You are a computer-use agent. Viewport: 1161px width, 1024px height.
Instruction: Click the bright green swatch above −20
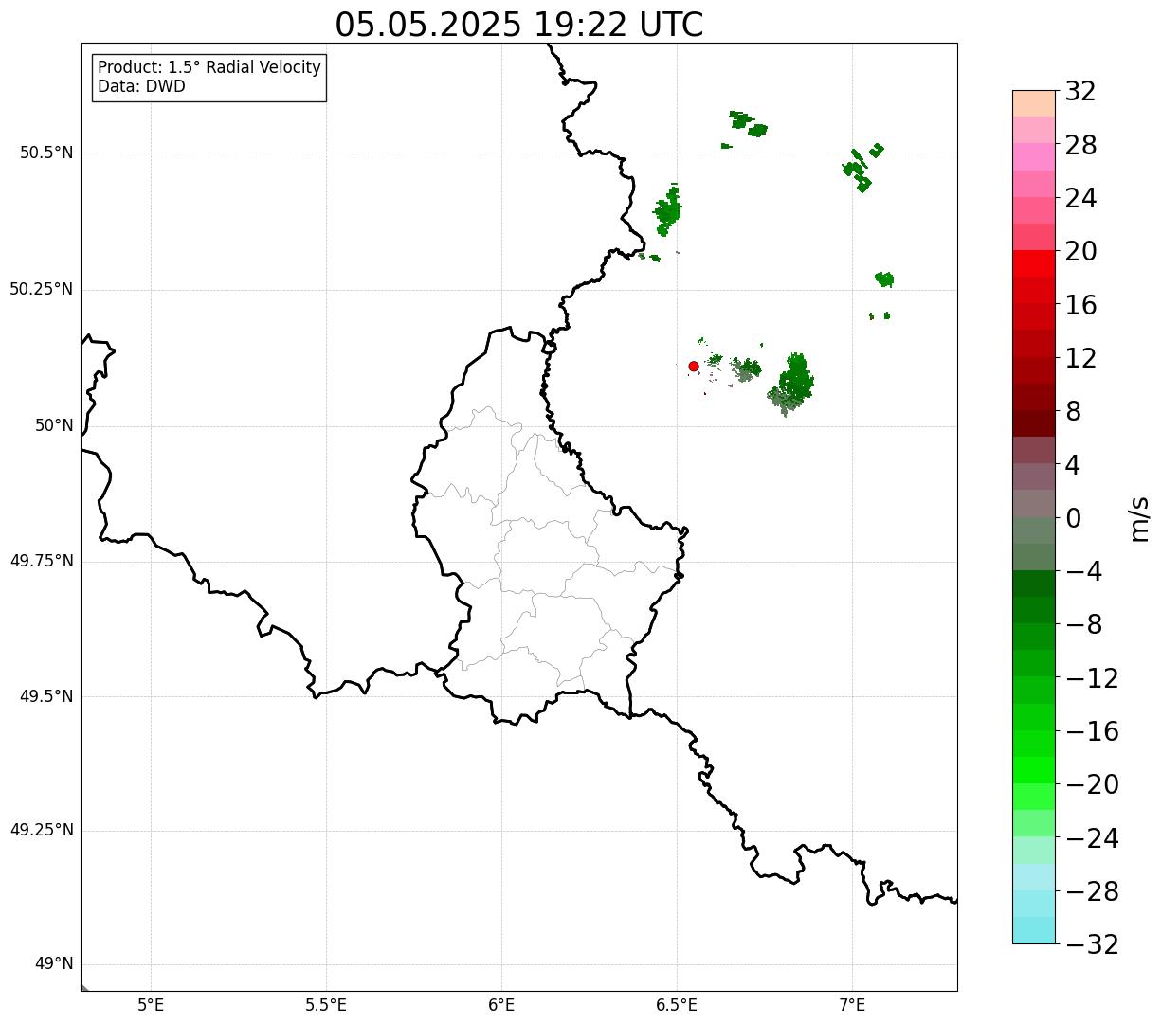click(1034, 770)
